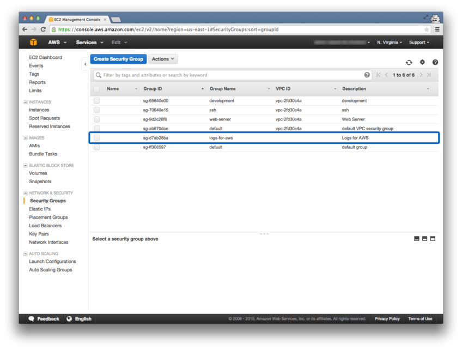462x350 pixels.
Task: Open the Support dropdown menu
Action: pos(419,42)
